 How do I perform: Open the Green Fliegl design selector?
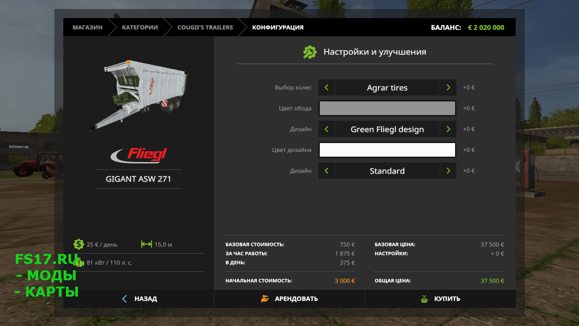[x=387, y=129]
